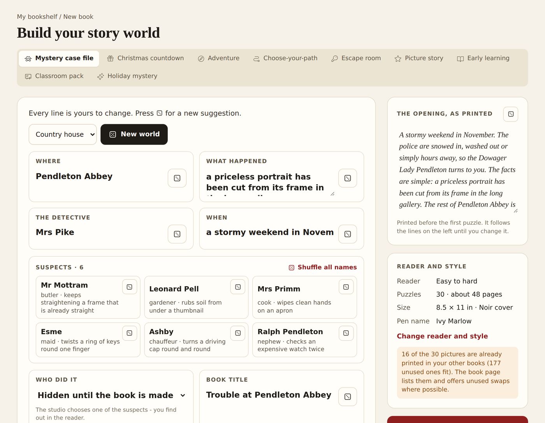Select the Mystery case file tab
The image size is (545, 423).
pos(59,58)
